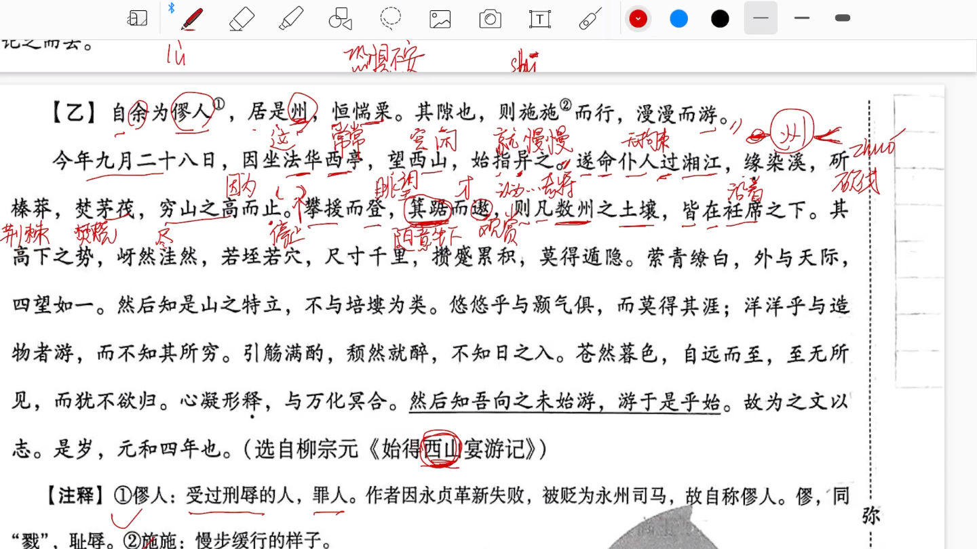The width and height of the screenshot is (977, 549).
Task: Open the Camera tool
Action: [x=490, y=19]
